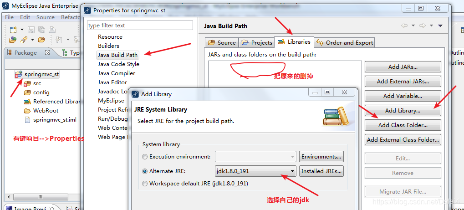Select Java Code Style properties entry
The width and height of the screenshot is (464, 210).
[118, 64]
